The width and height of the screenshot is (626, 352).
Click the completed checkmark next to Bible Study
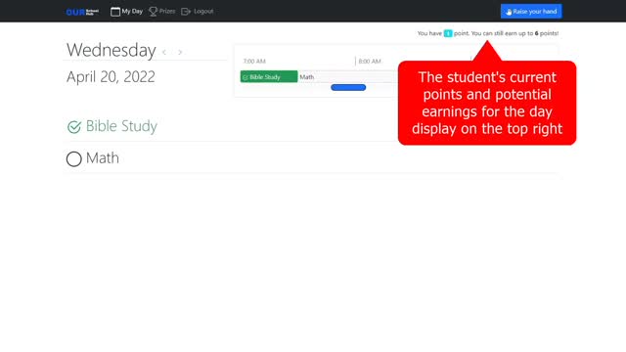coord(74,127)
